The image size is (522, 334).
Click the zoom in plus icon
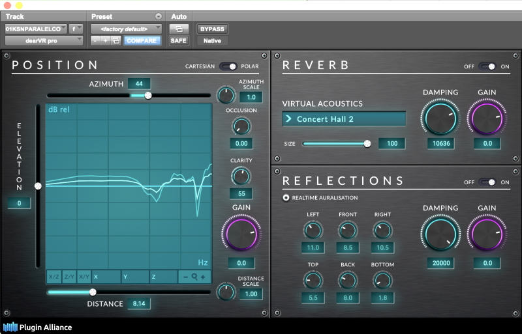point(203,277)
